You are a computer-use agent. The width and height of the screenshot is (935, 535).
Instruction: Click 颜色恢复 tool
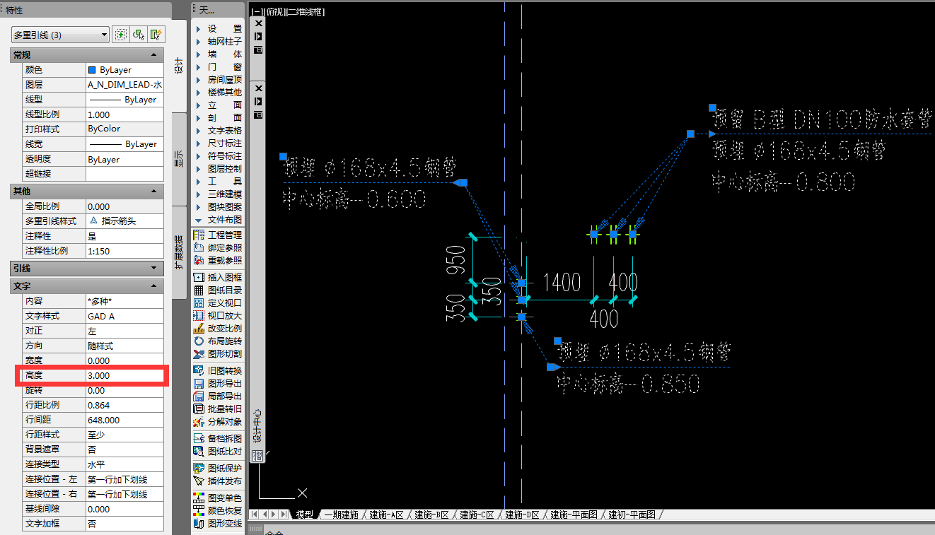(x=218, y=510)
